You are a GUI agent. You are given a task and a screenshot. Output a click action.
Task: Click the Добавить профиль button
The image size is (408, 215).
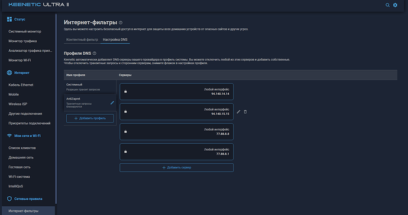click(x=90, y=118)
